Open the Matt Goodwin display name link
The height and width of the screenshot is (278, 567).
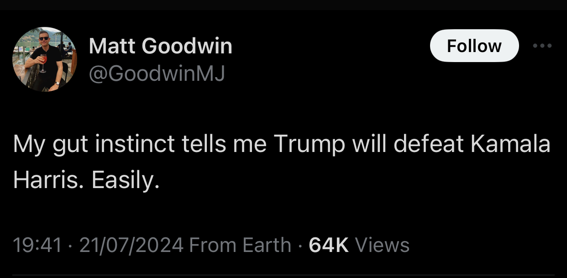coord(160,46)
